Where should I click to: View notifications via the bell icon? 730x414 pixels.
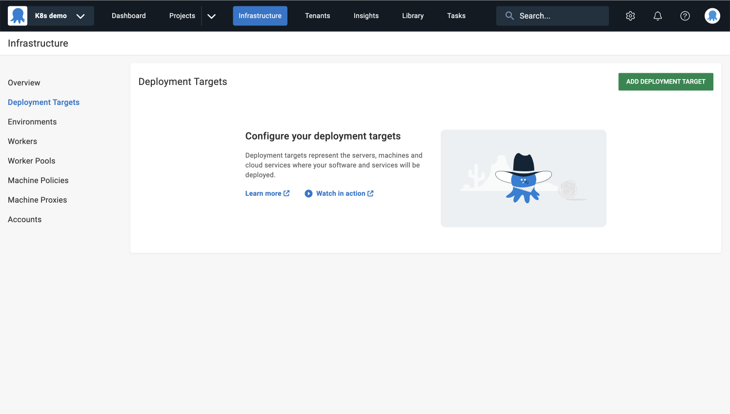pos(657,16)
